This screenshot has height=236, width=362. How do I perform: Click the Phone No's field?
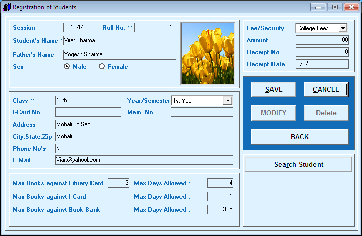pos(144,148)
